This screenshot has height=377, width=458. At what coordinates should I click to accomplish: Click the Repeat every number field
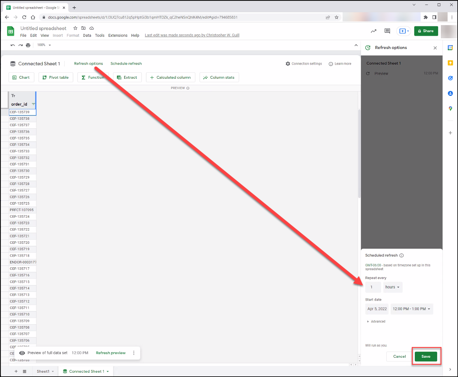point(373,287)
